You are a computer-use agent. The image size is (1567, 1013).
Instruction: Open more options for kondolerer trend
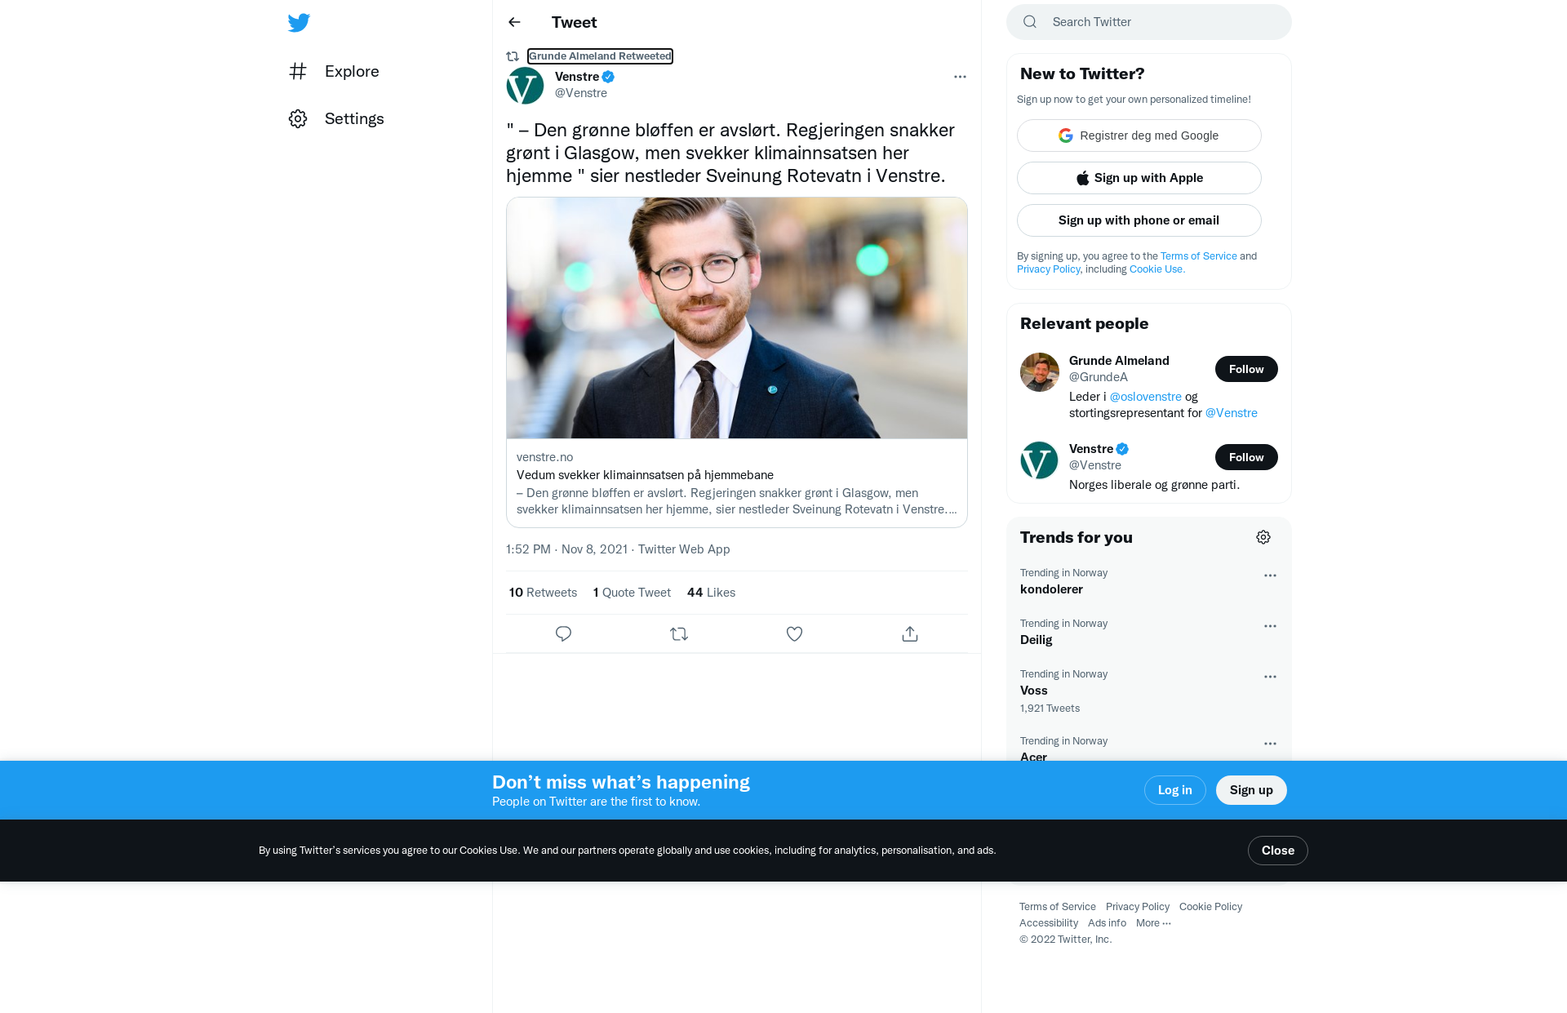(x=1270, y=575)
